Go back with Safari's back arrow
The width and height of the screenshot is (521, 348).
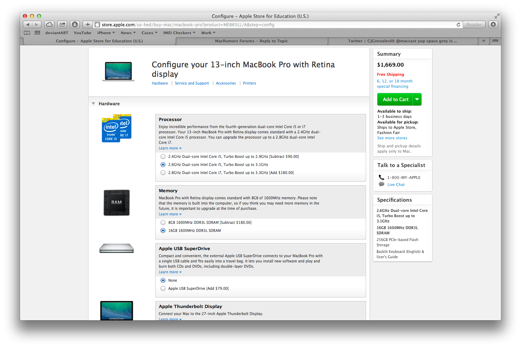[x=28, y=25]
